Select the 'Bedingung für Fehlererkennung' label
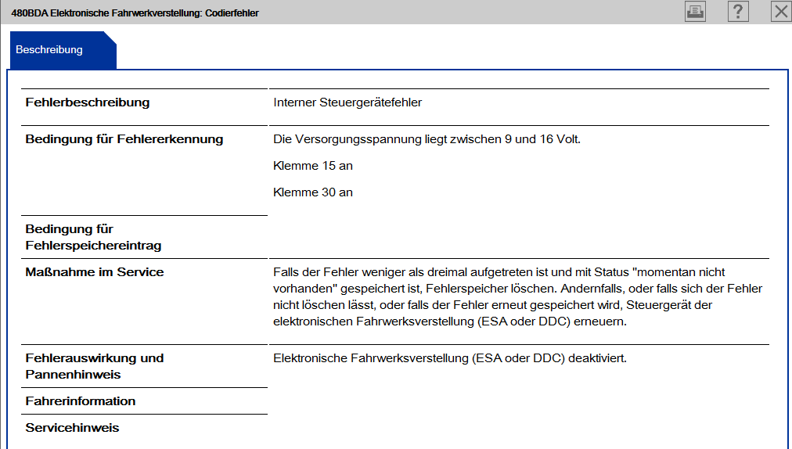The image size is (792, 449). click(x=124, y=139)
